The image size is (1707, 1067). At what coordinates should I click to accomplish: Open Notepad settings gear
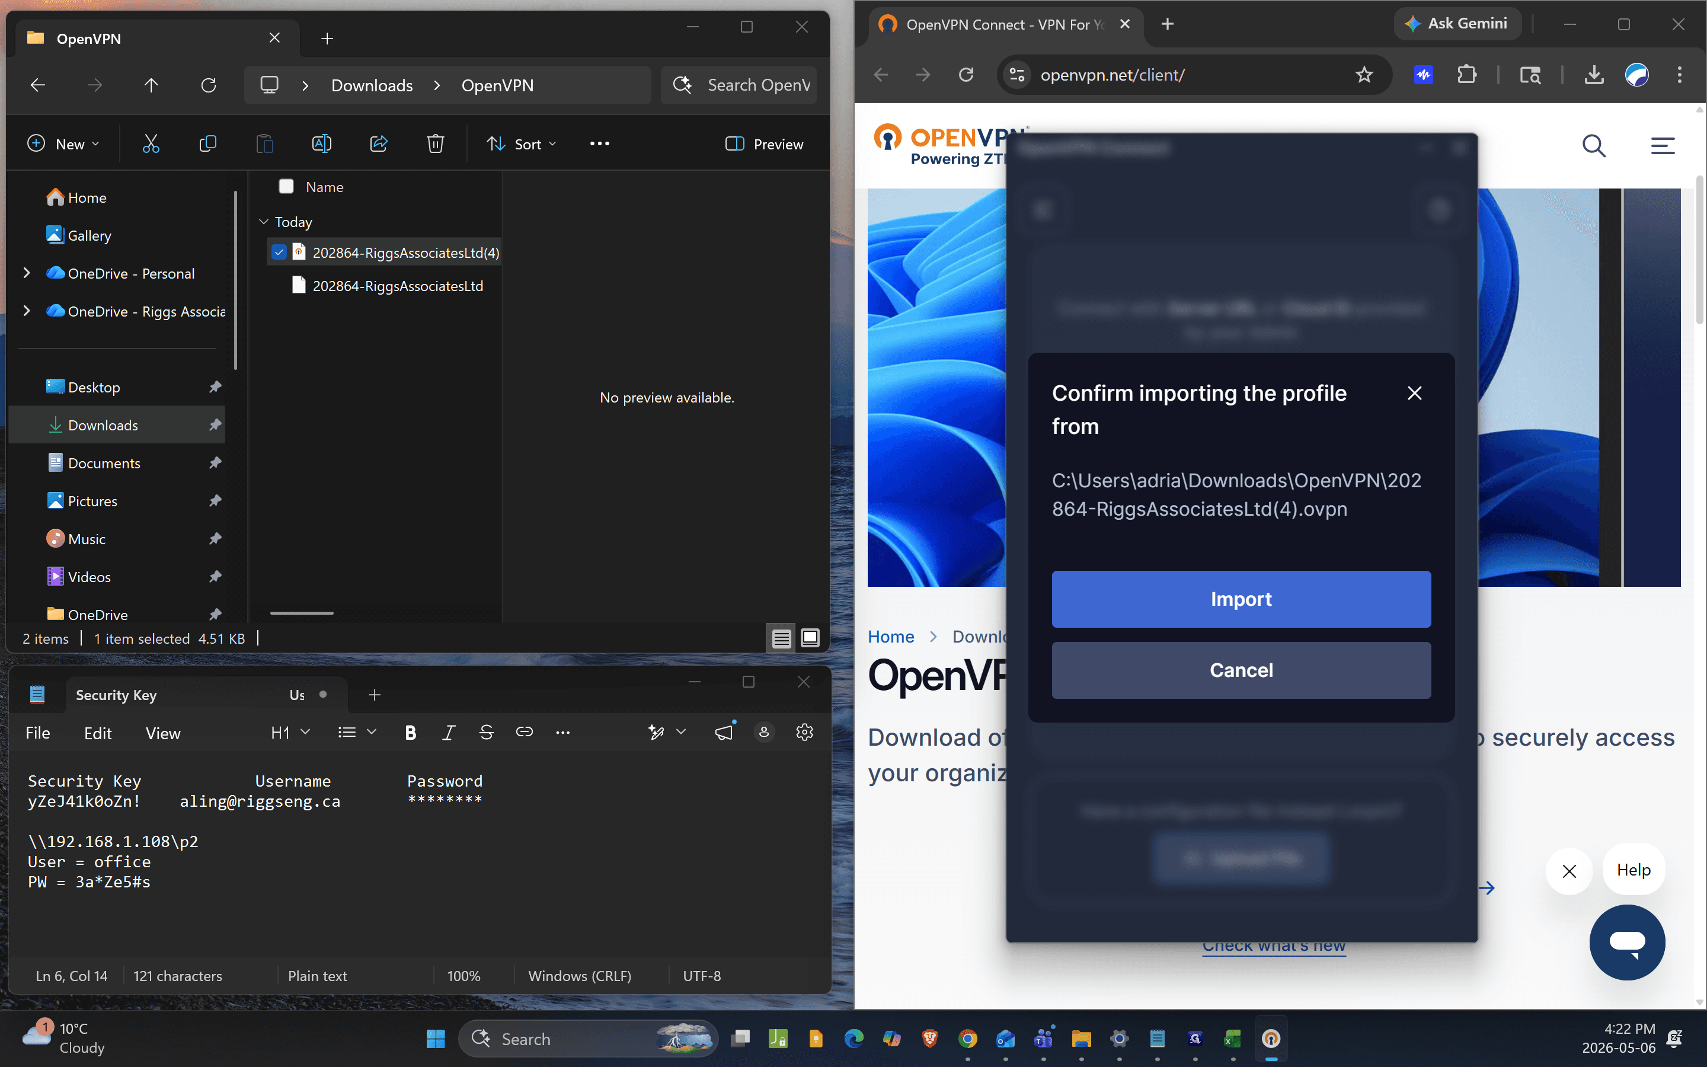804,733
